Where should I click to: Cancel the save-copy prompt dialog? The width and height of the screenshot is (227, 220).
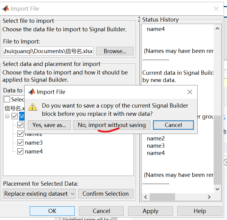point(173,125)
